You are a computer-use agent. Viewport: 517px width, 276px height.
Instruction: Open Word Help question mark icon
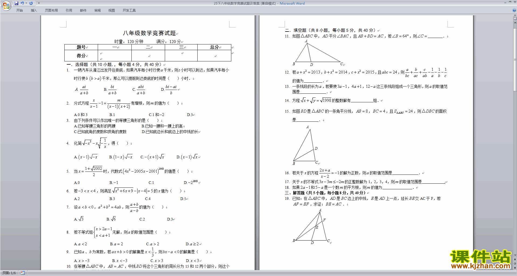[514, 10]
